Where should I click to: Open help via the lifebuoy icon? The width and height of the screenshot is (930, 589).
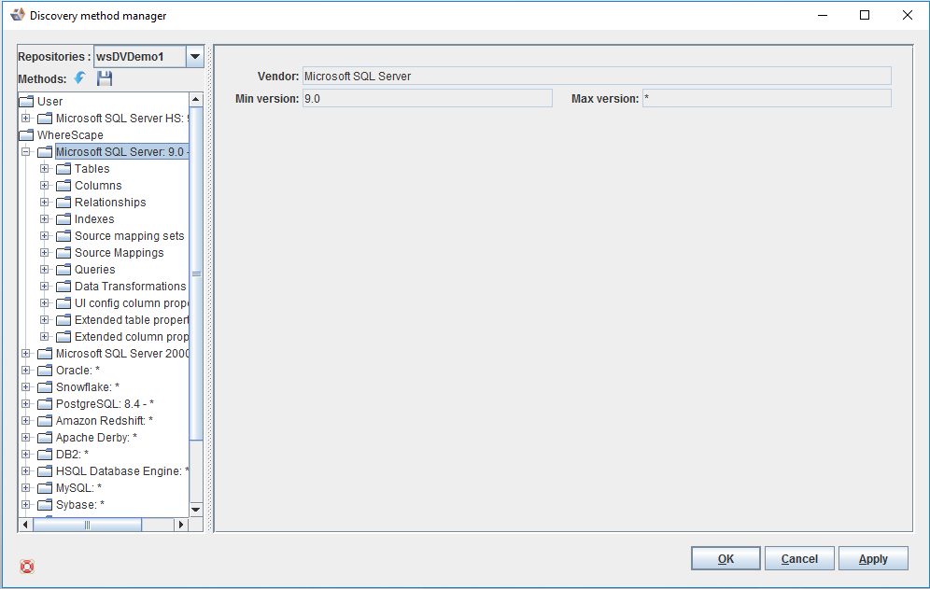(x=27, y=567)
